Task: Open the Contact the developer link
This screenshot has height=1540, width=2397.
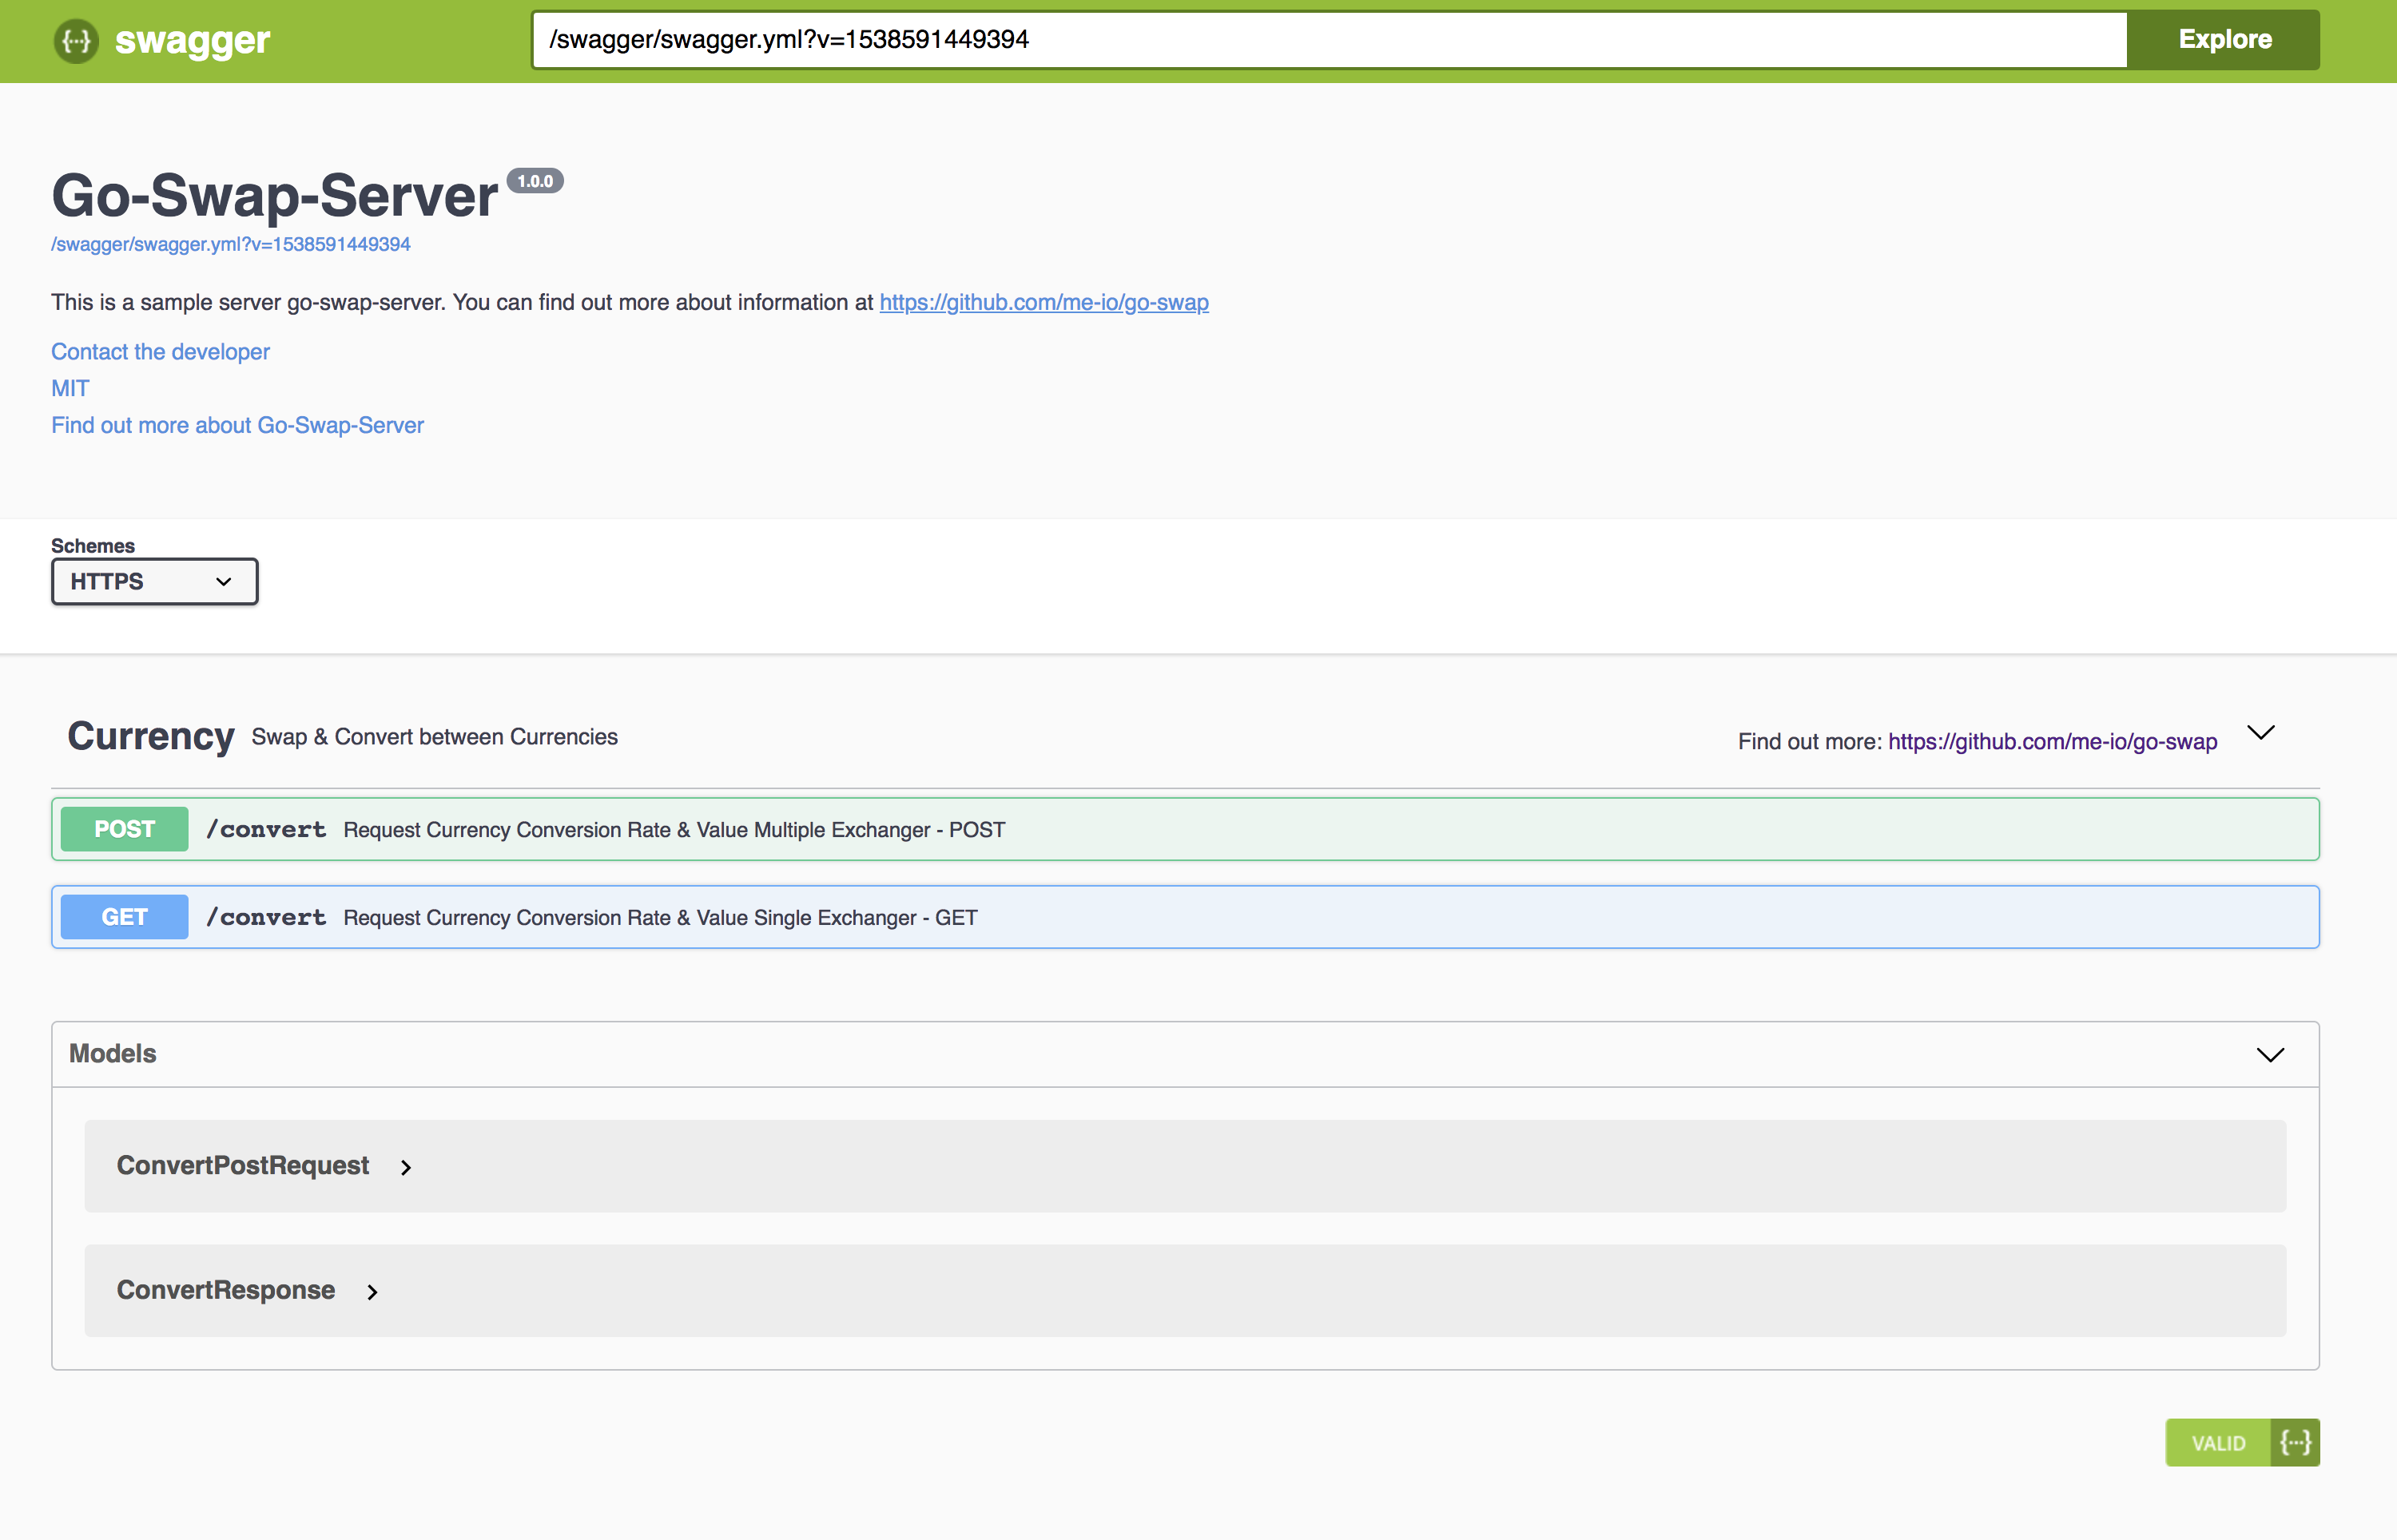Action: [x=160, y=351]
